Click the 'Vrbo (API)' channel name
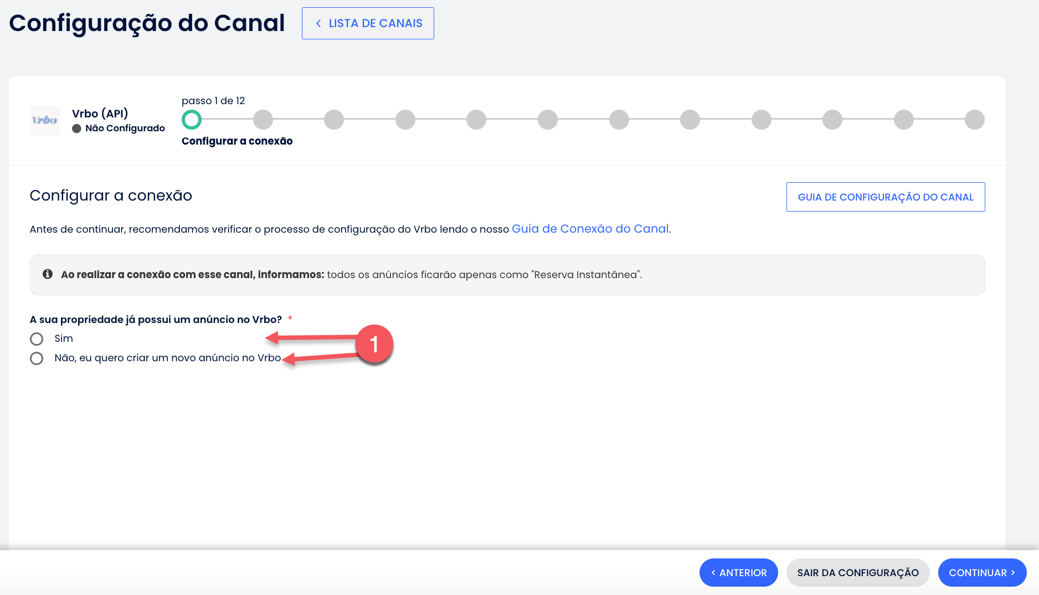The height and width of the screenshot is (595, 1039). (x=100, y=114)
